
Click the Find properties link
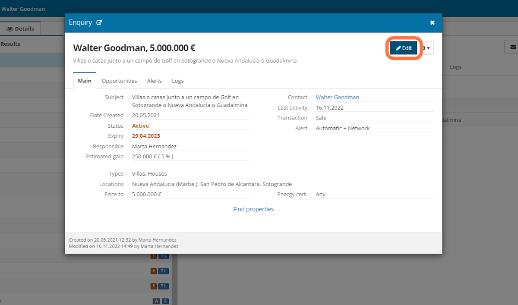253,209
